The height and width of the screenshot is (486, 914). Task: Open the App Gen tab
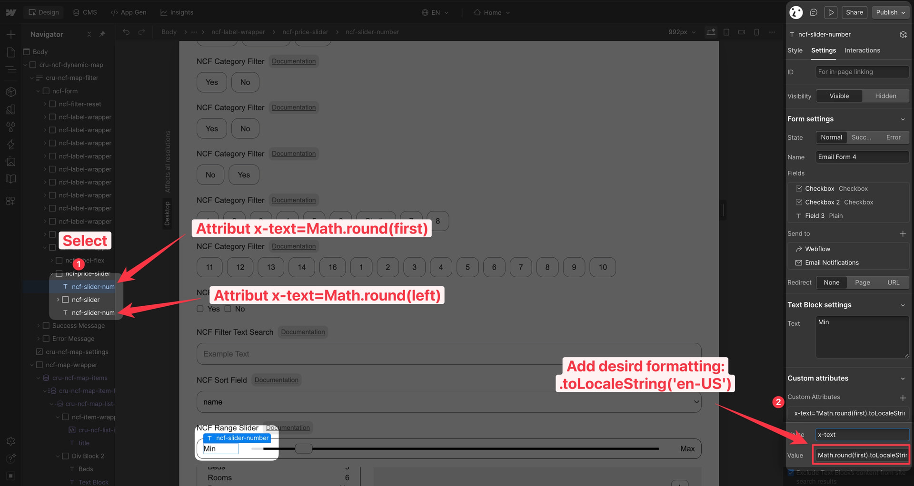pyautogui.click(x=129, y=12)
